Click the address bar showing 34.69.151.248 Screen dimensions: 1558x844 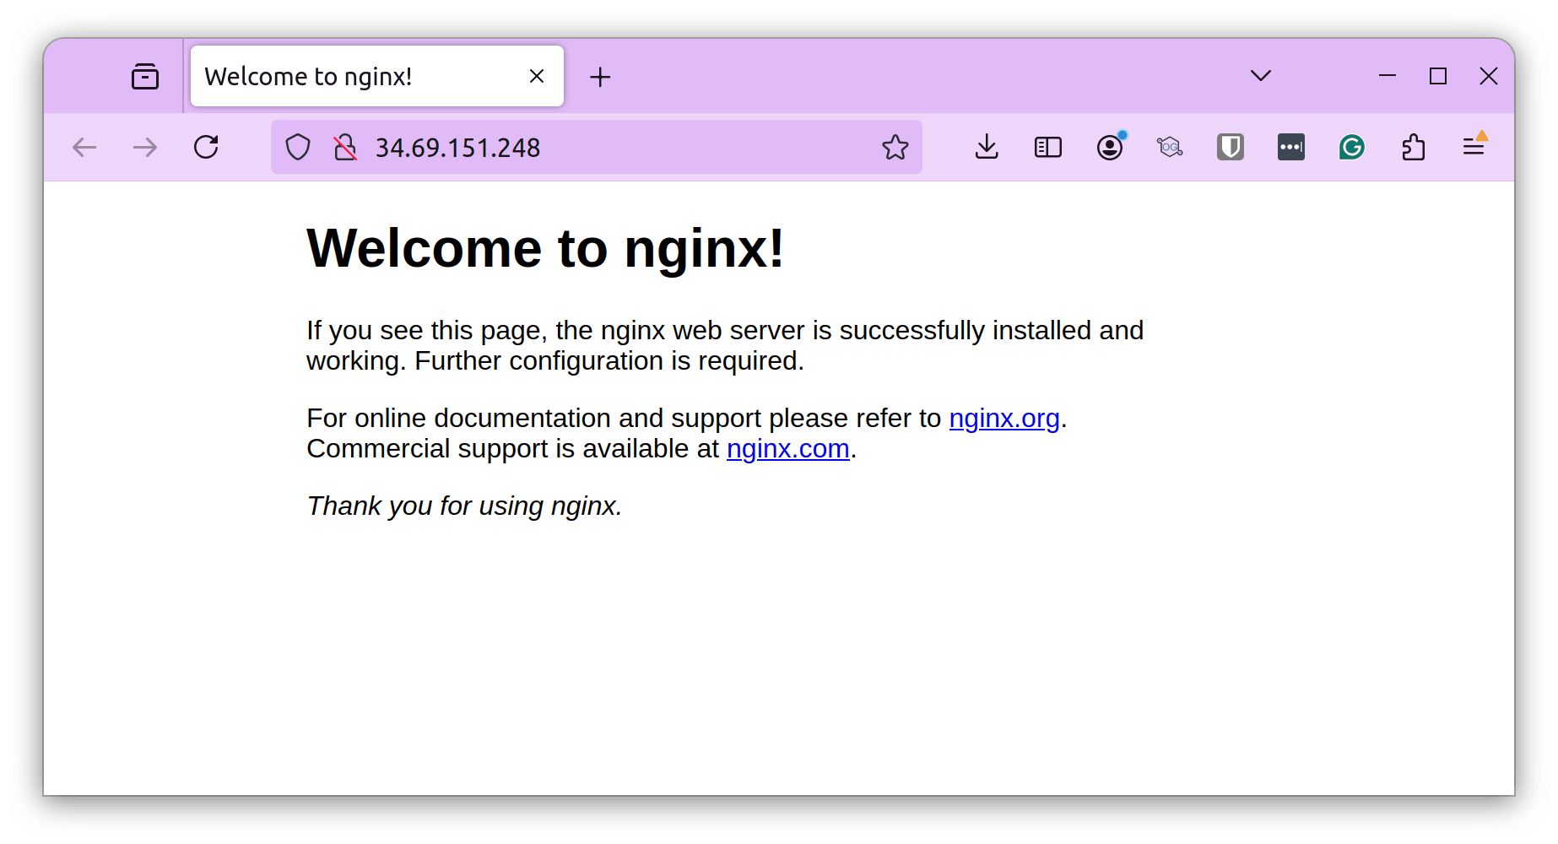597,147
